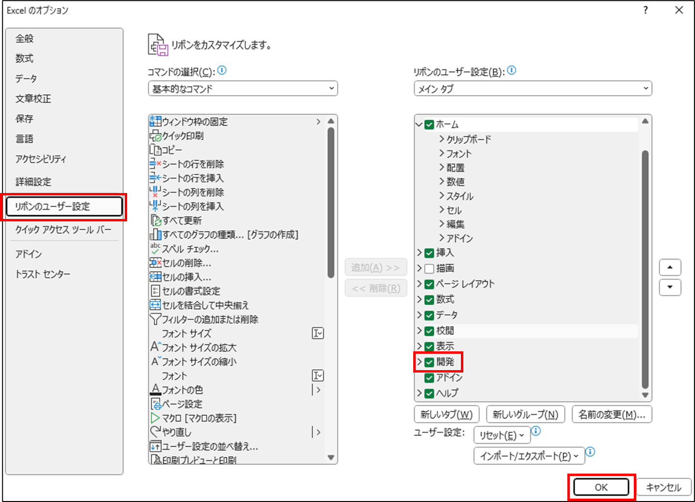Click the すべてのグラフの種類 chart icon
The image size is (695, 502).
click(155, 234)
